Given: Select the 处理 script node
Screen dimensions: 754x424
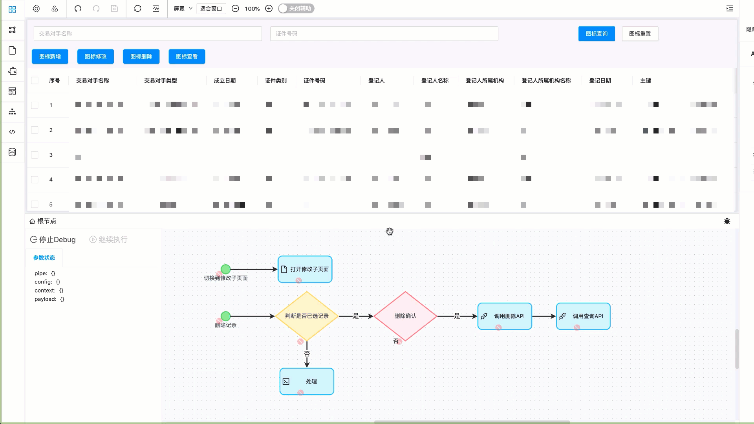Looking at the screenshot, I should click(x=307, y=381).
